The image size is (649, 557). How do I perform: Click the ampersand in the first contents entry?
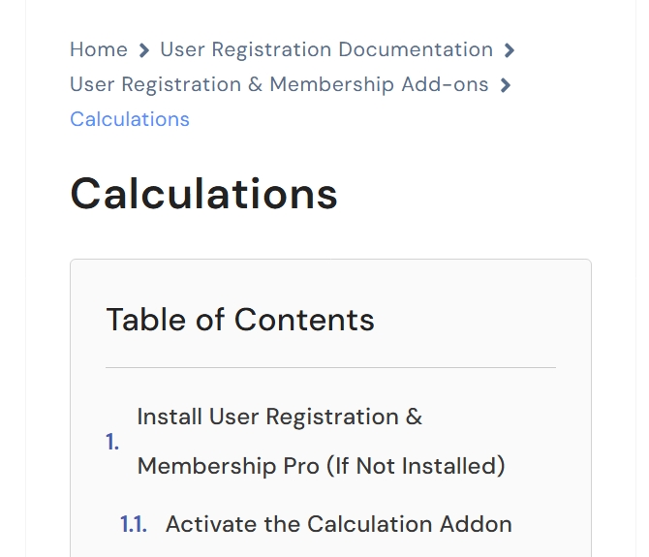pyautogui.click(x=414, y=417)
